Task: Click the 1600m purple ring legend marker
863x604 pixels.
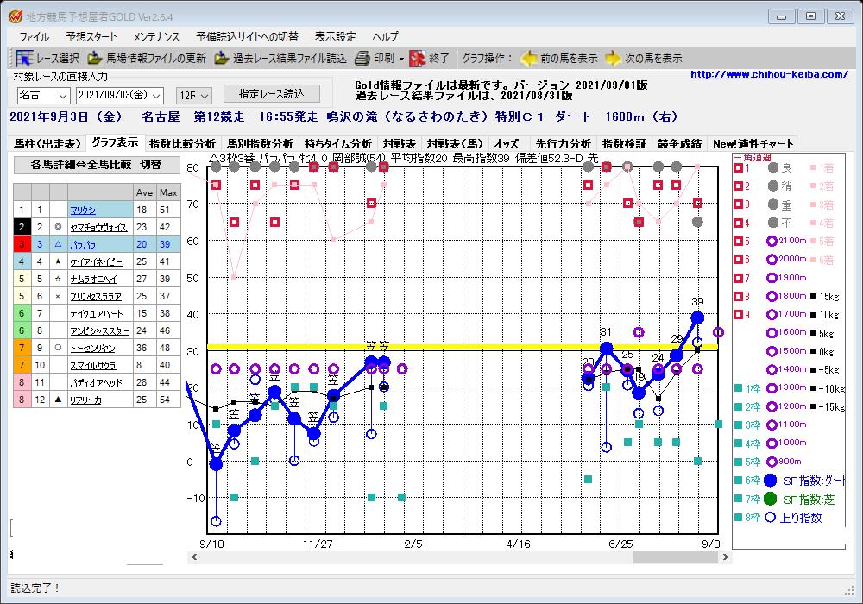Action: 772,333
